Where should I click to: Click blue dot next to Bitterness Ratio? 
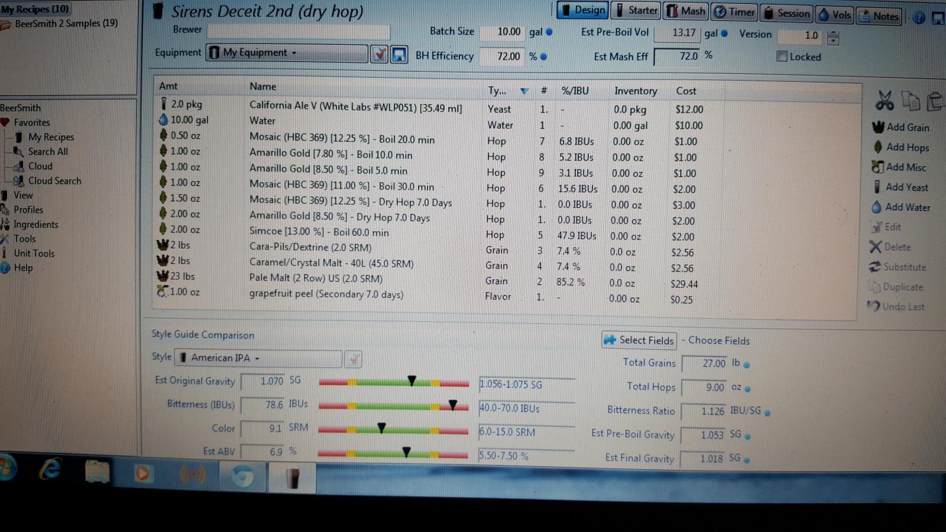click(x=767, y=413)
